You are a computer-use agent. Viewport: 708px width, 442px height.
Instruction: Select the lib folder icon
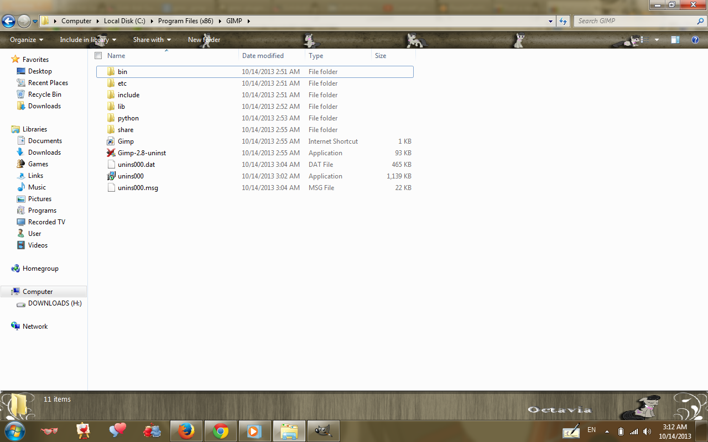[x=111, y=107]
